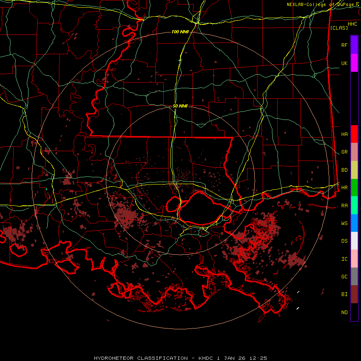Screen dimensions: 361x361
Task: Click the ND black legend swatch
Action: [x=354, y=312]
